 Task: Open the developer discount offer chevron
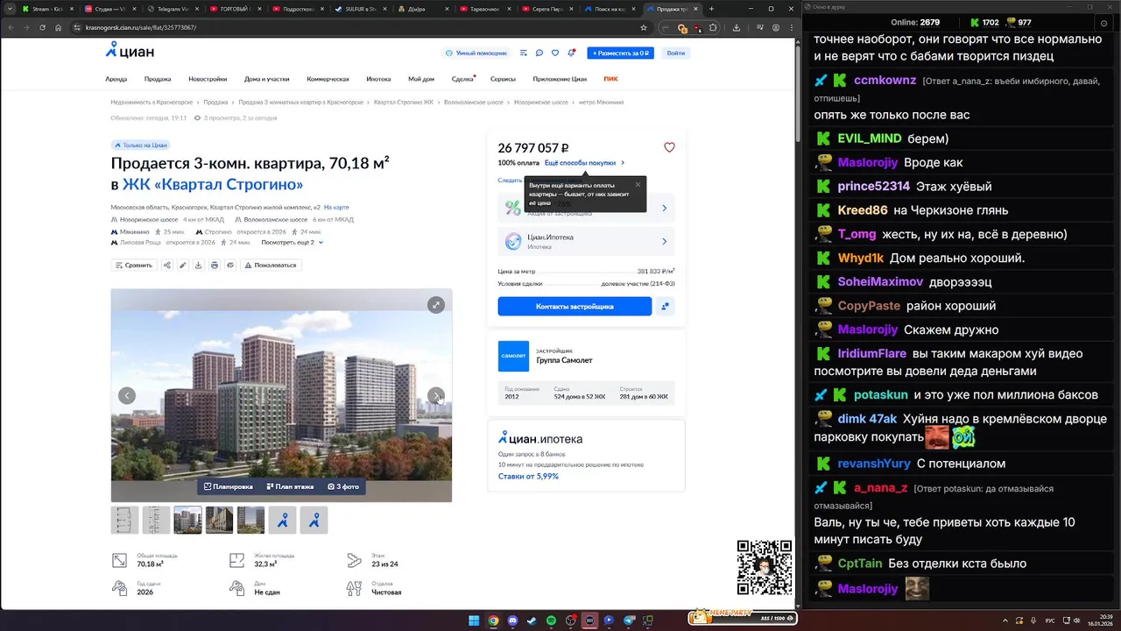click(664, 208)
